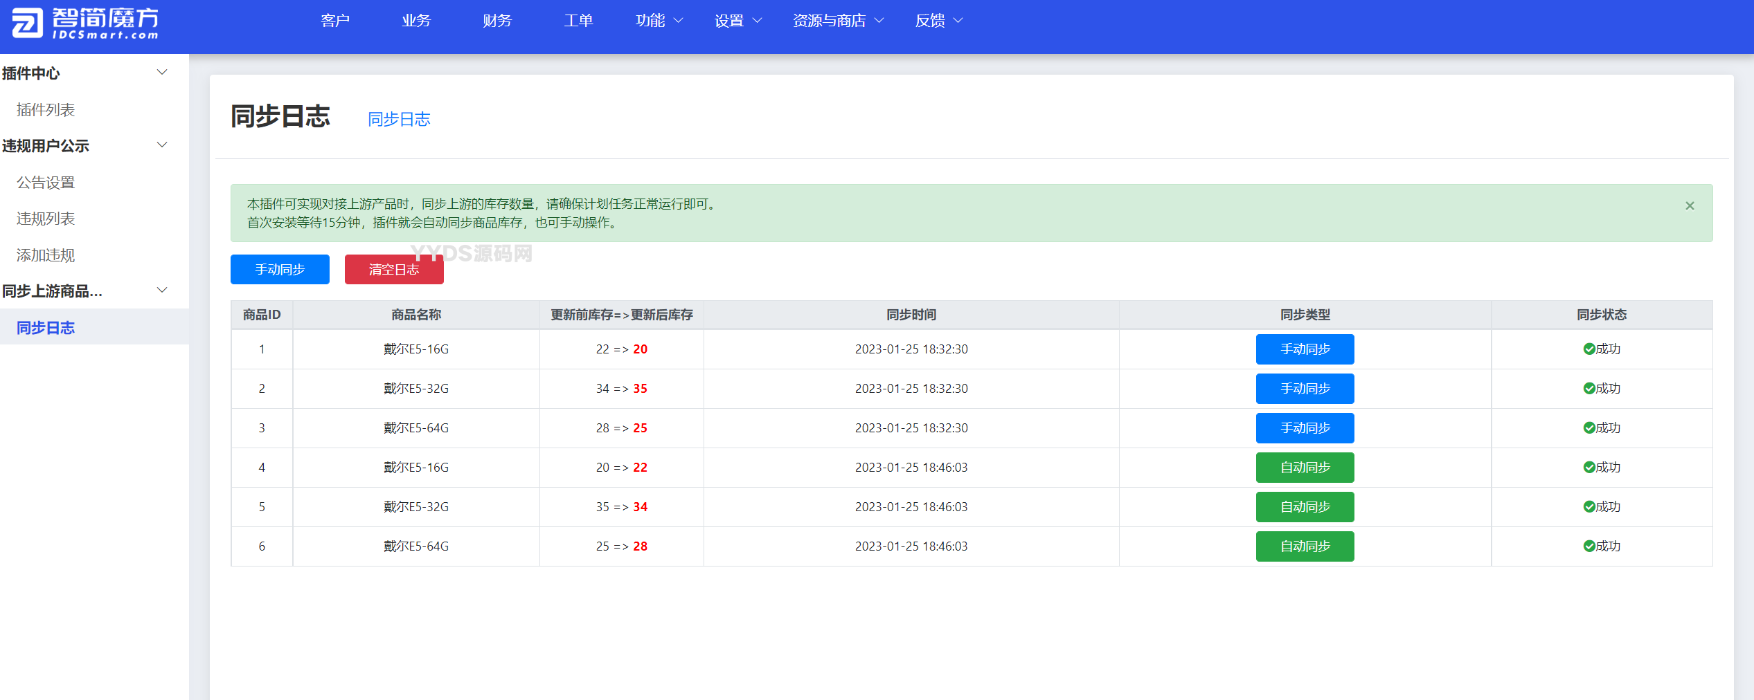Screen dimensions: 1754x700
Task: Click stock value 35 => 34
Action: 622,507
